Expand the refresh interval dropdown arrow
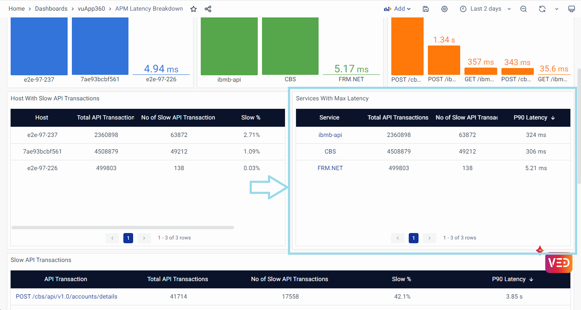The height and width of the screenshot is (310, 581). click(556, 9)
